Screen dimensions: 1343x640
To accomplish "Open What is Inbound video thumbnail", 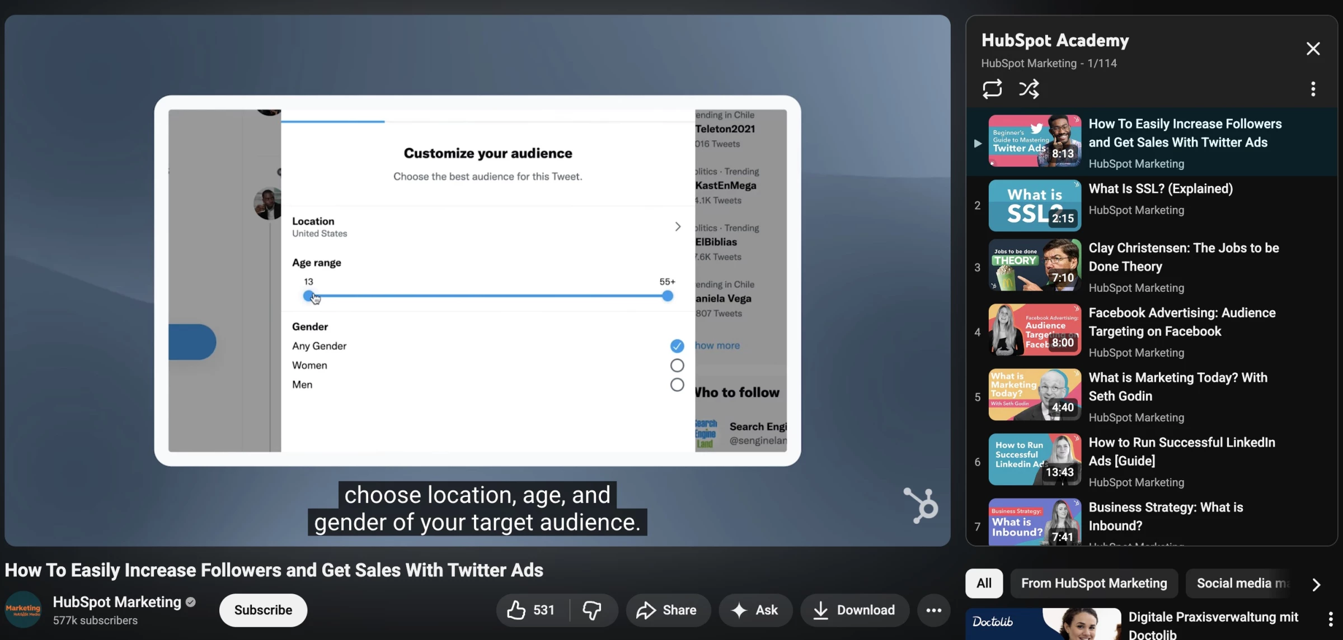I will (1035, 522).
